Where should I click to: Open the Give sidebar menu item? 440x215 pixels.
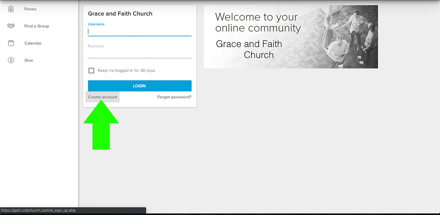[x=28, y=60]
